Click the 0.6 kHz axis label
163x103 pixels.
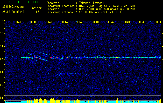[x=2, y=98]
